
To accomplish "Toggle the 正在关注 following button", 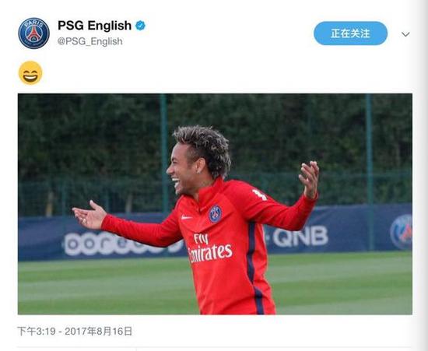I will (x=350, y=33).
